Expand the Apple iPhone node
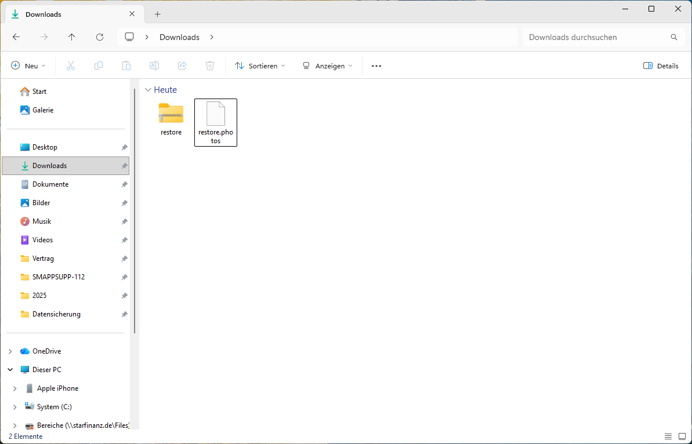This screenshot has width=692, height=444. [15, 388]
